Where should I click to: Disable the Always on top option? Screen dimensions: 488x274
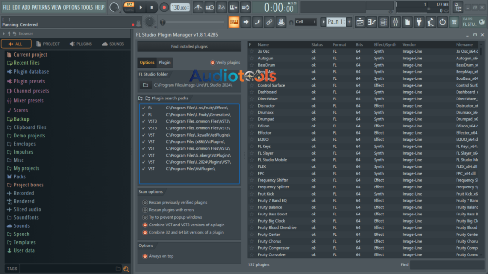pyautogui.click(x=145, y=256)
